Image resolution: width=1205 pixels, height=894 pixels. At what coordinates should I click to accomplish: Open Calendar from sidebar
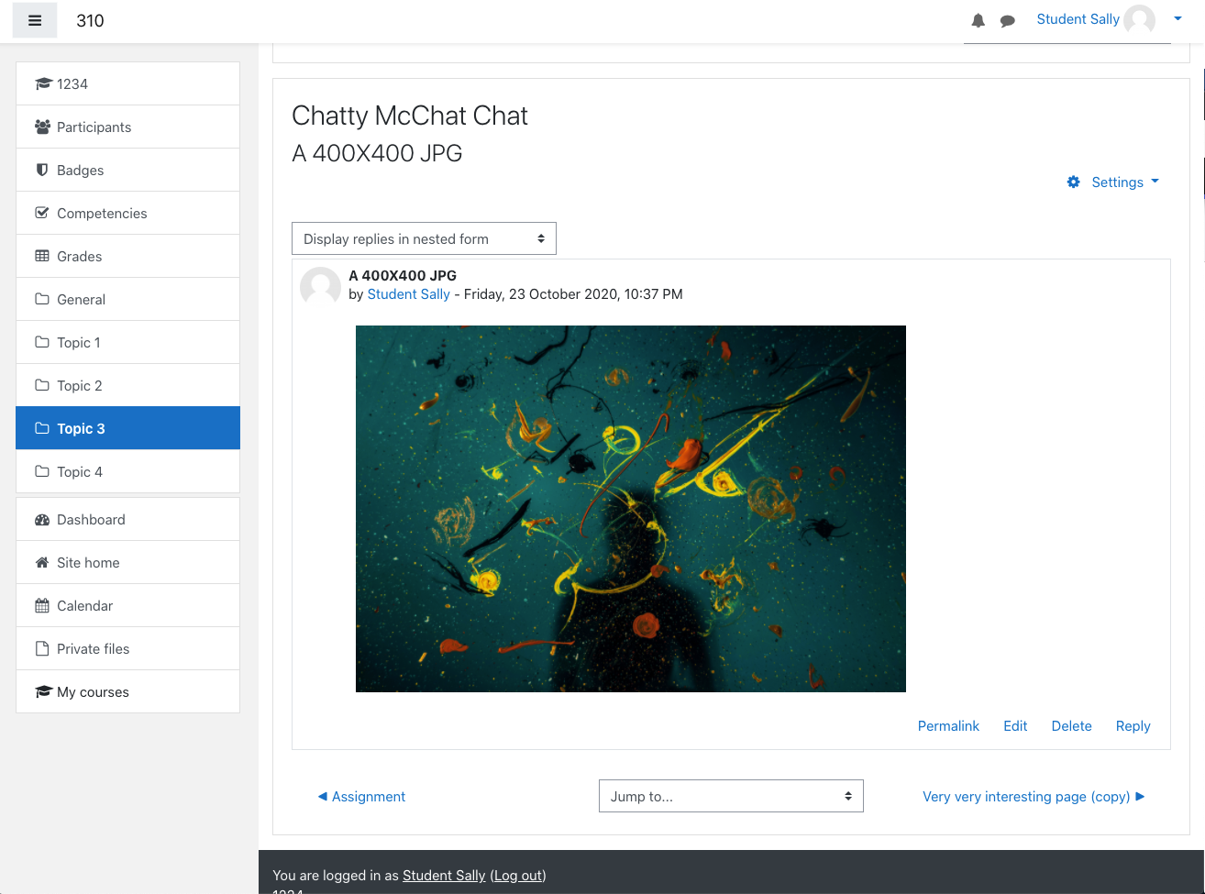point(128,605)
